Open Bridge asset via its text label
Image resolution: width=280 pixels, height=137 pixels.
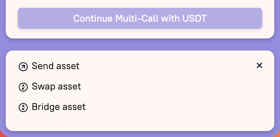coord(59,107)
